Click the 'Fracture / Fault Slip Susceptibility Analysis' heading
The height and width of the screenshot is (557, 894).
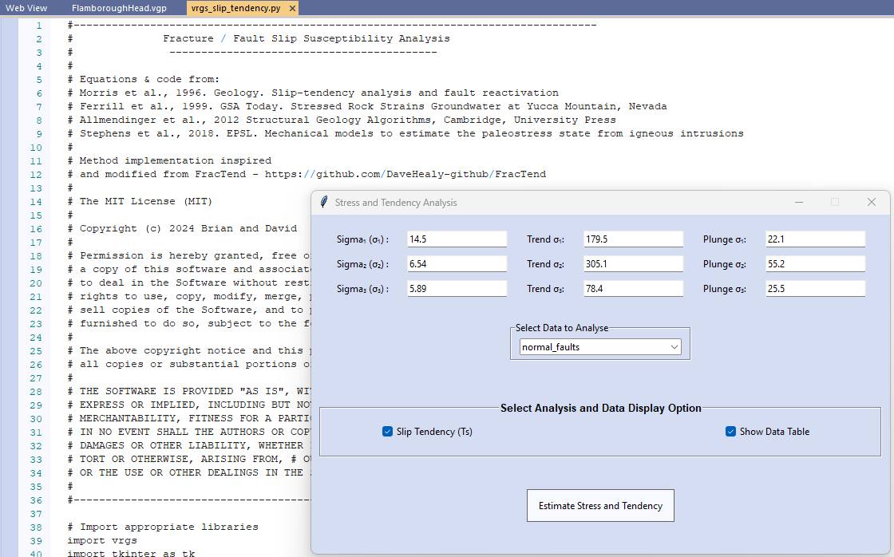click(307, 38)
